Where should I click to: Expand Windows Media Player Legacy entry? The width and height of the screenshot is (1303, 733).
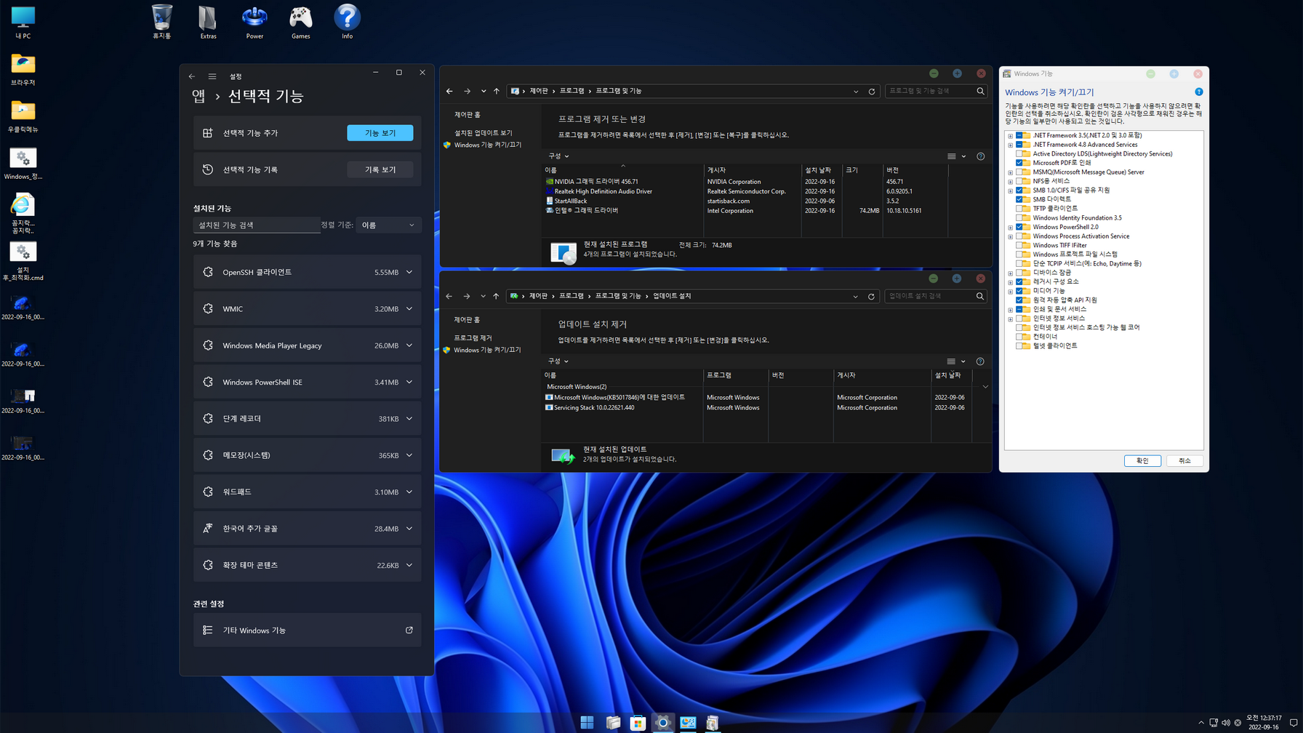tap(409, 345)
